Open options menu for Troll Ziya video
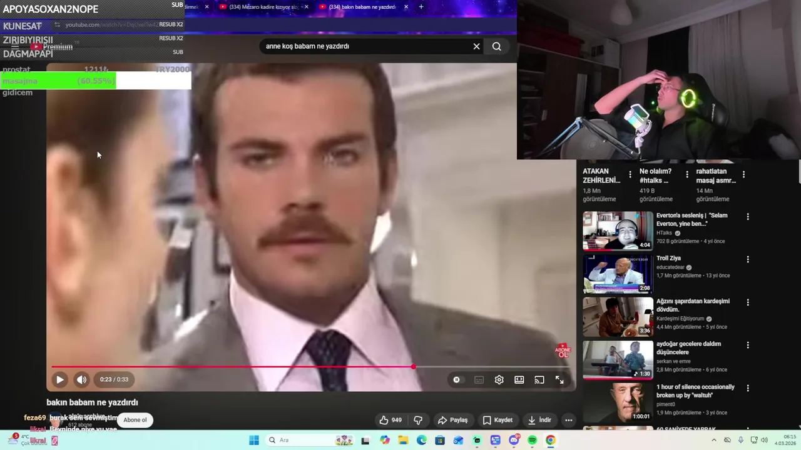801x450 pixels. (x=747, y=259)
